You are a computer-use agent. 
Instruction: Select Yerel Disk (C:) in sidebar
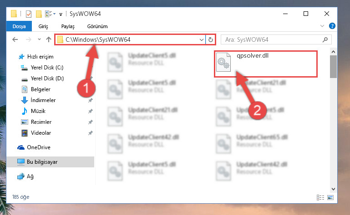(x=47, y=68)
